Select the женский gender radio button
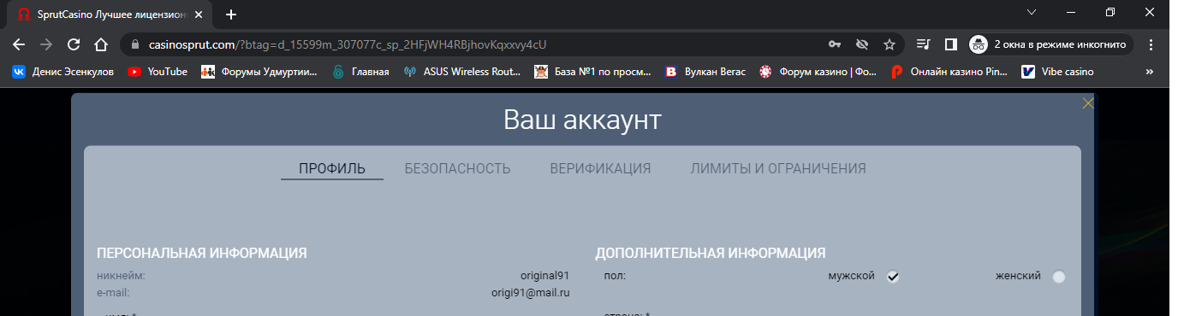The height and width of the screenshot is (316, 1178). click(x=1059, y=277)
